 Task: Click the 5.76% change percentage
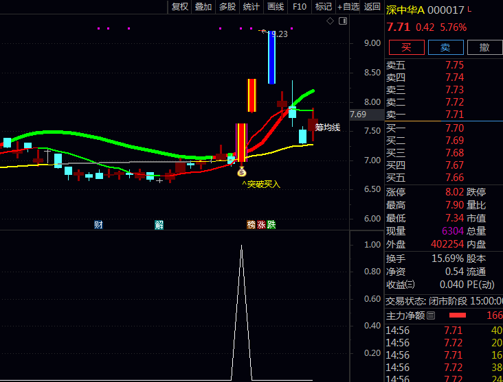click(454, 27)
